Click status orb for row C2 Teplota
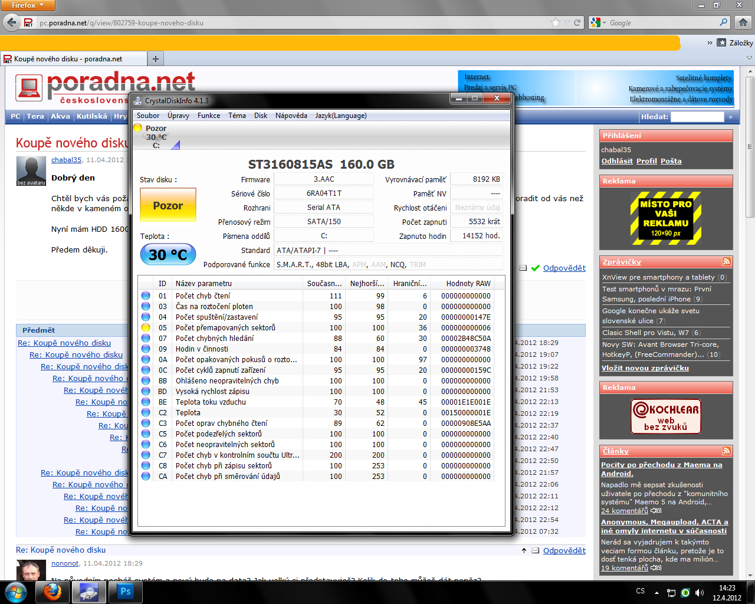 point(146,413)
